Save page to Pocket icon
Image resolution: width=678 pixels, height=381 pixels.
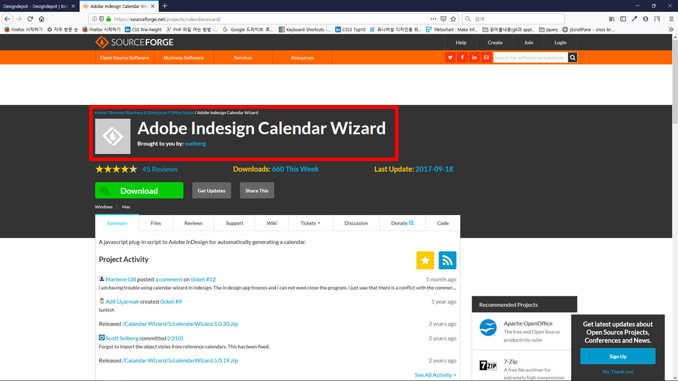coord(444,19)
